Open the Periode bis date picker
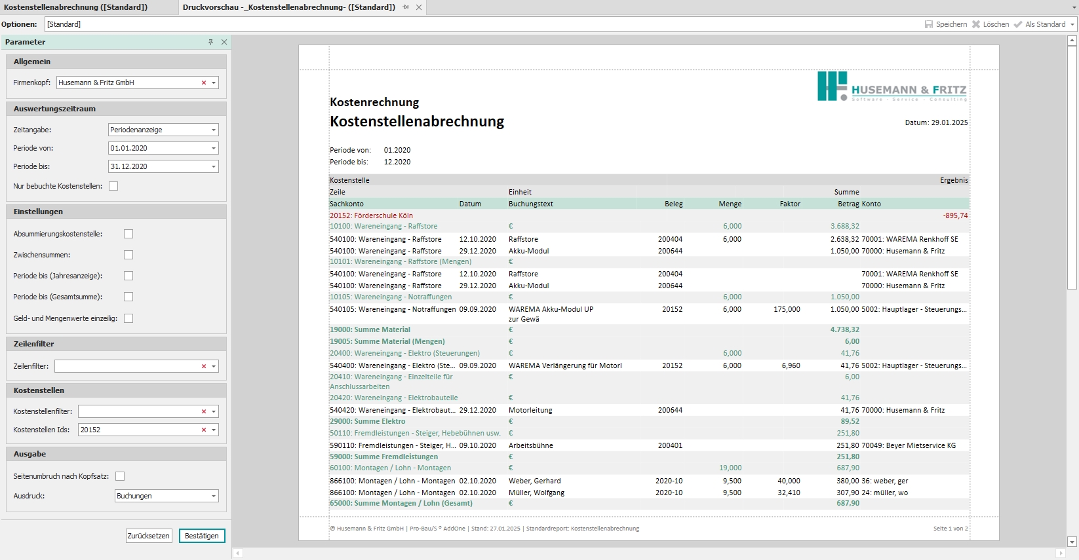This screenshot has height=560, width=1079. tap(214, 166)
